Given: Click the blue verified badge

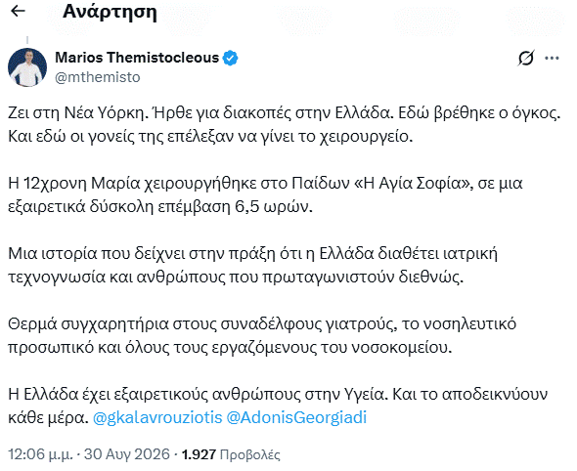Looking at the screenshot, I should point(231,58).
